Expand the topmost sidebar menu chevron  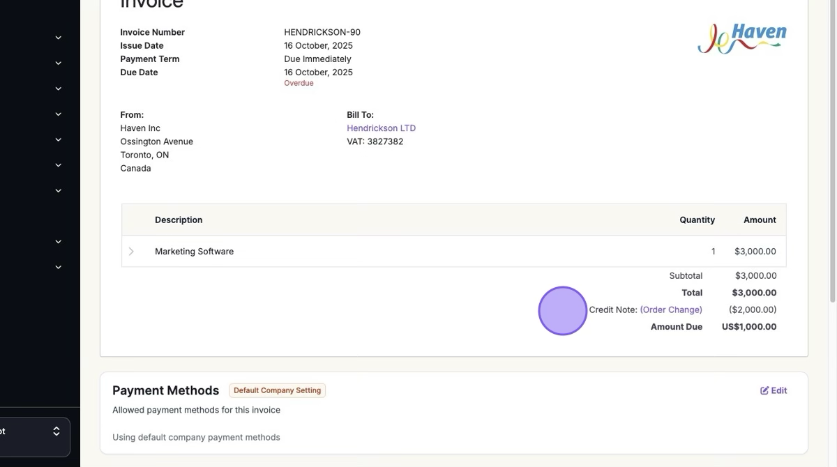[59, 38]
